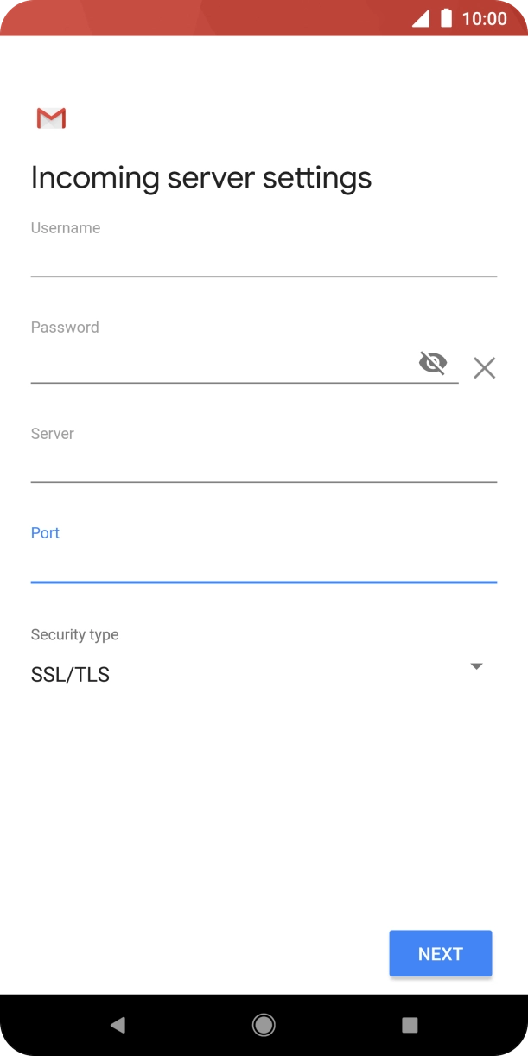This screenshot has height=1056, width=528.
Task: Tap the 10:00 clock in status bar
Action: coord(485,18)
